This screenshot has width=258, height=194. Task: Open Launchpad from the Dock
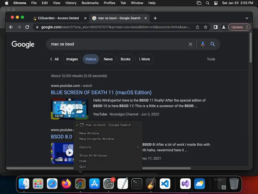(38, 183)
